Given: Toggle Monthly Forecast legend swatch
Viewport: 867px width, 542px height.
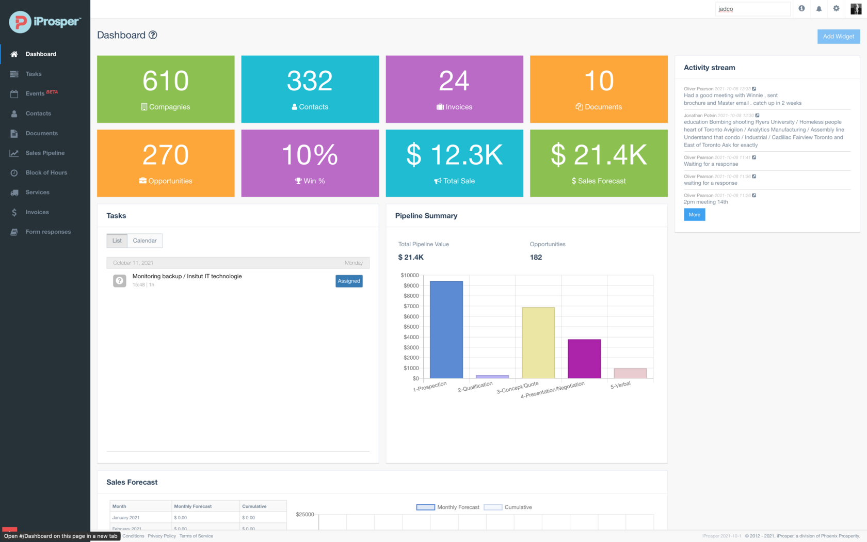Looking at the screenshot, I should [426, 507].
